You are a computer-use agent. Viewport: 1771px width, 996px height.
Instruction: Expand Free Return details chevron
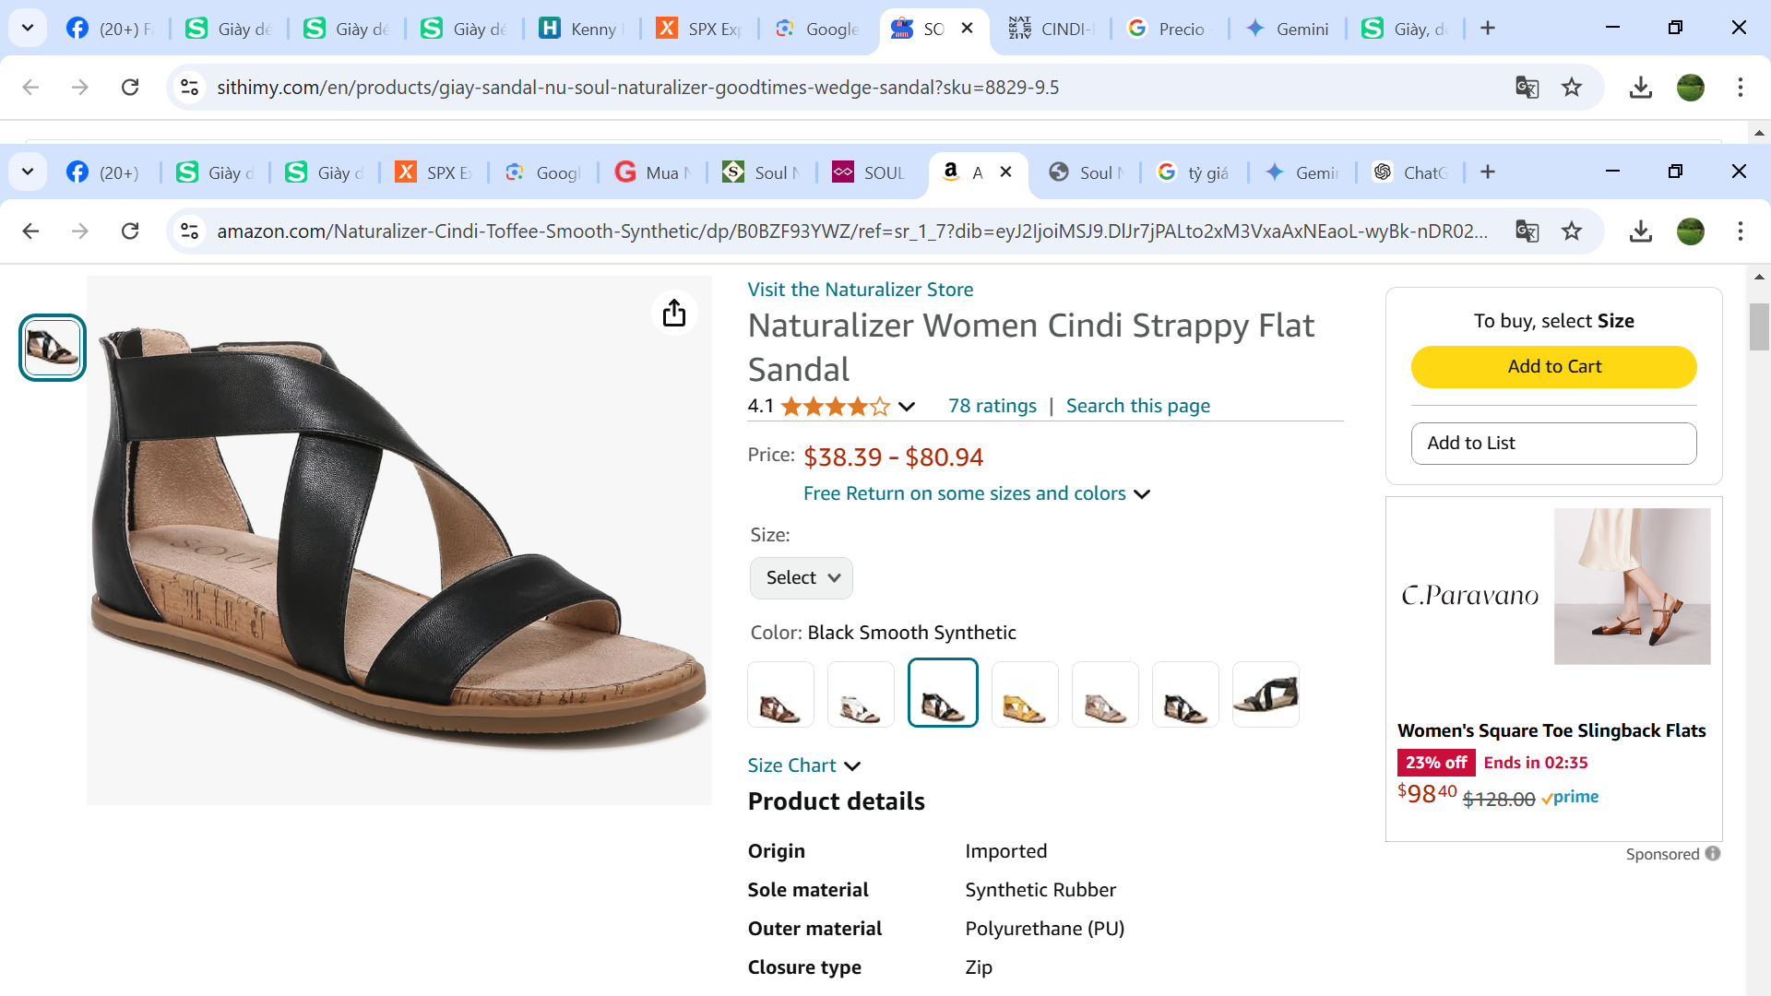[x=1142, y=494]
